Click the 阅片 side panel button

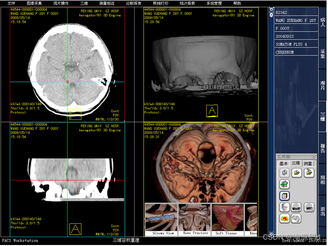(323, 85)
